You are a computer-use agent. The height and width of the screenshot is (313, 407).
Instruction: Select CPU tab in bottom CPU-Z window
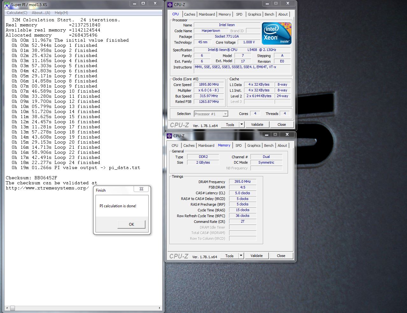[x=175, y=146]
